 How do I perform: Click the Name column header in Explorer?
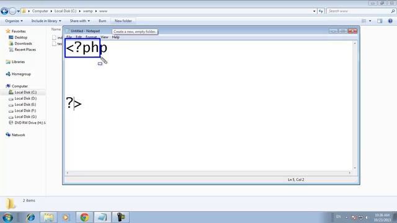pos(56,29)
